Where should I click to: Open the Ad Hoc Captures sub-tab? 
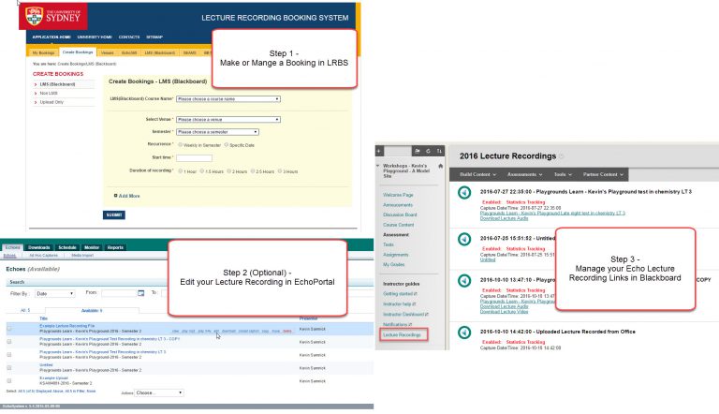(44, 255)
